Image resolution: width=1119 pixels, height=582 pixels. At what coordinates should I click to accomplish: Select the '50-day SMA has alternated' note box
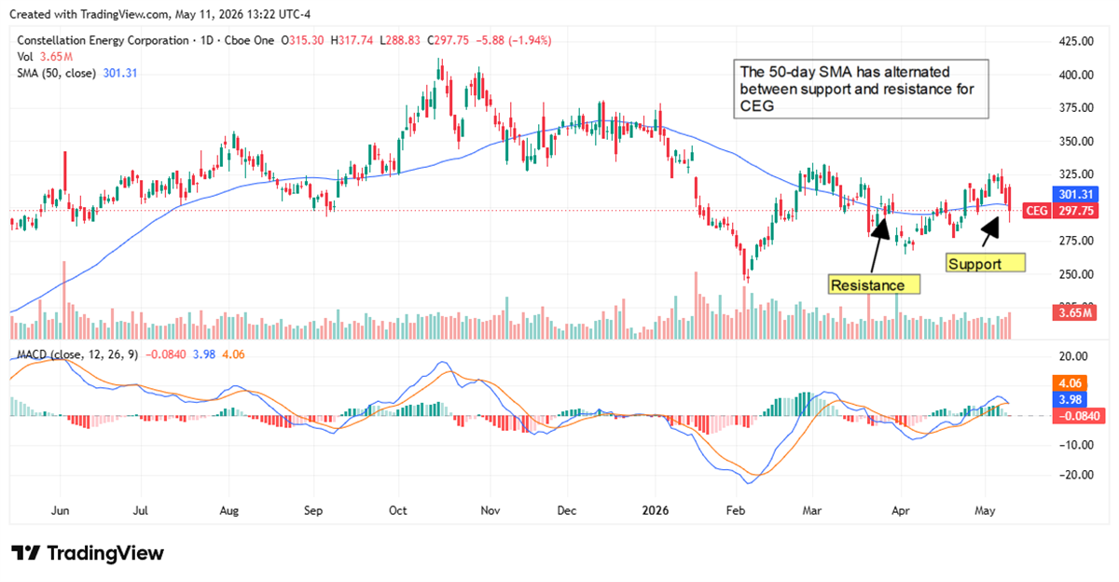(860, 90)
